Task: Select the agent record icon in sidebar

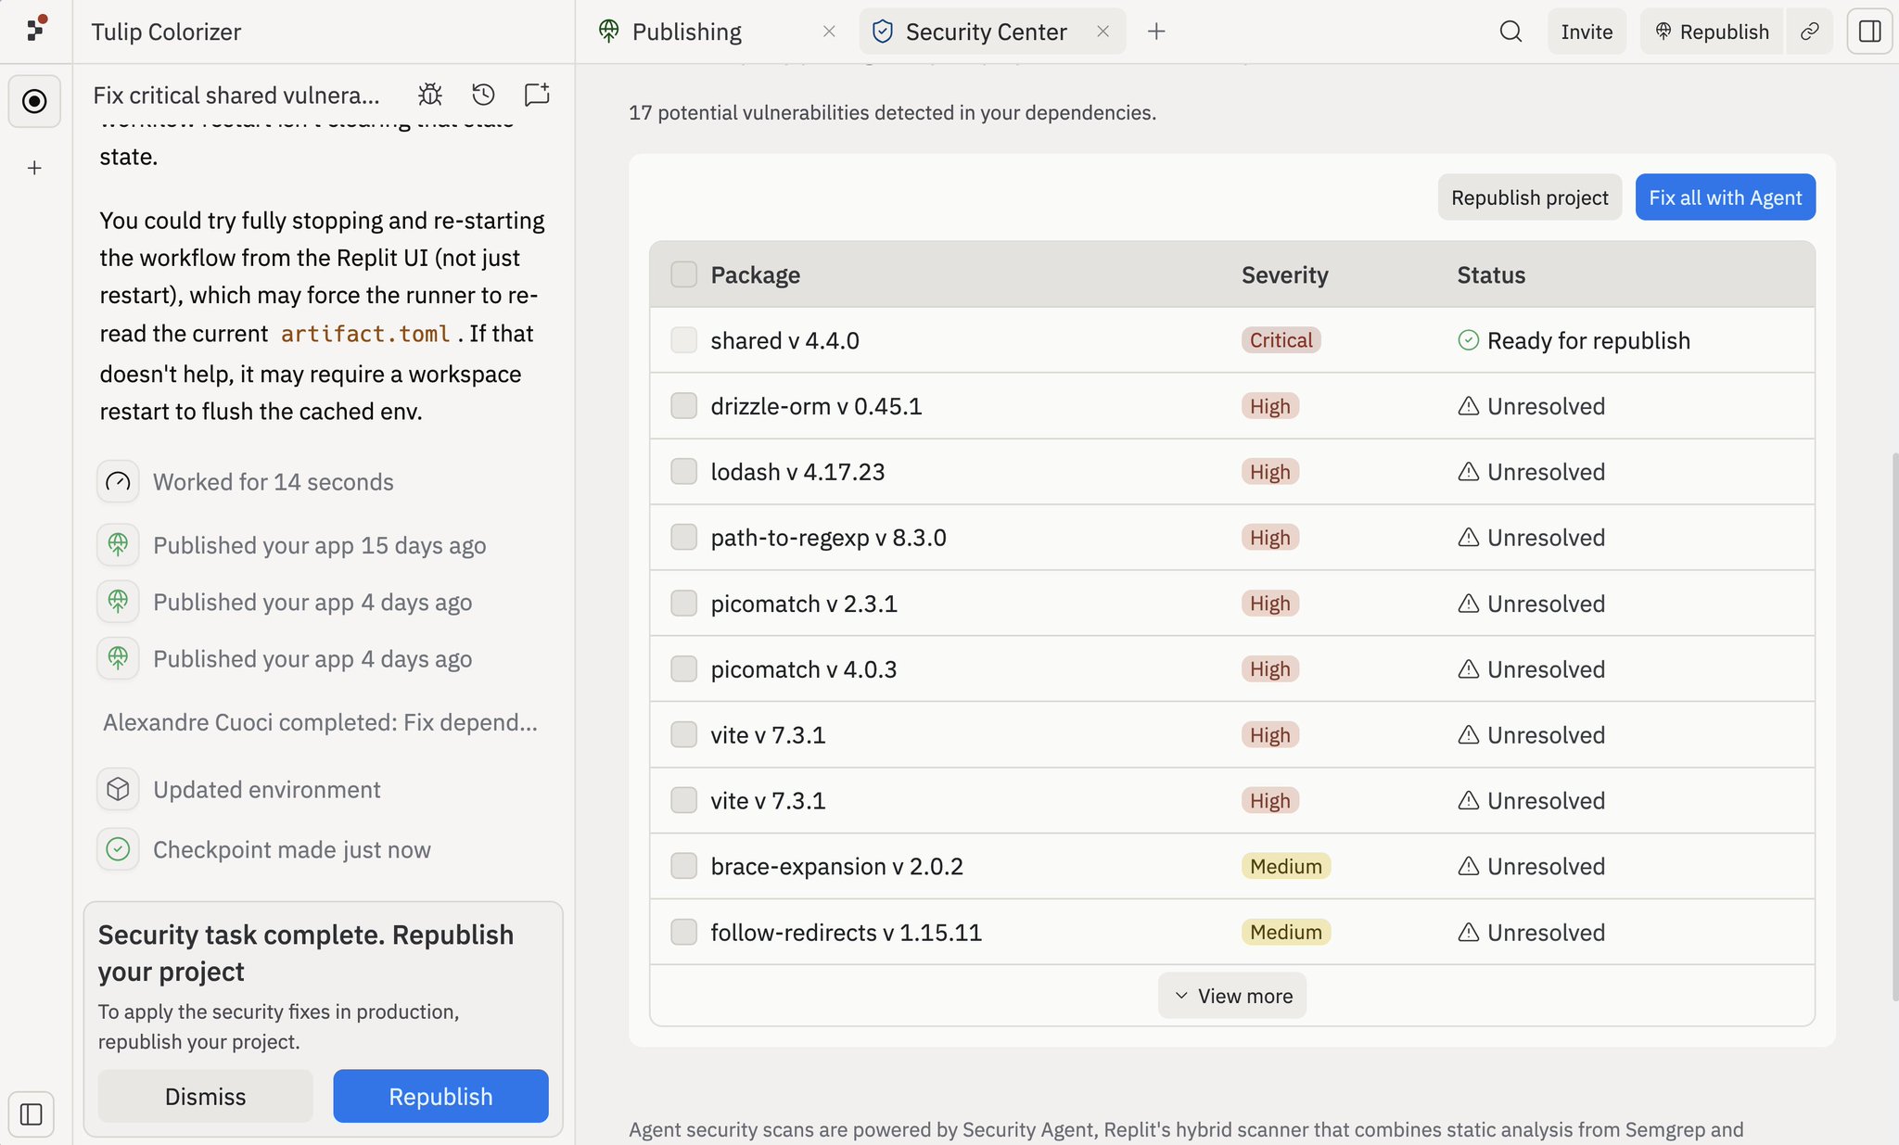Action: (34, 101)
